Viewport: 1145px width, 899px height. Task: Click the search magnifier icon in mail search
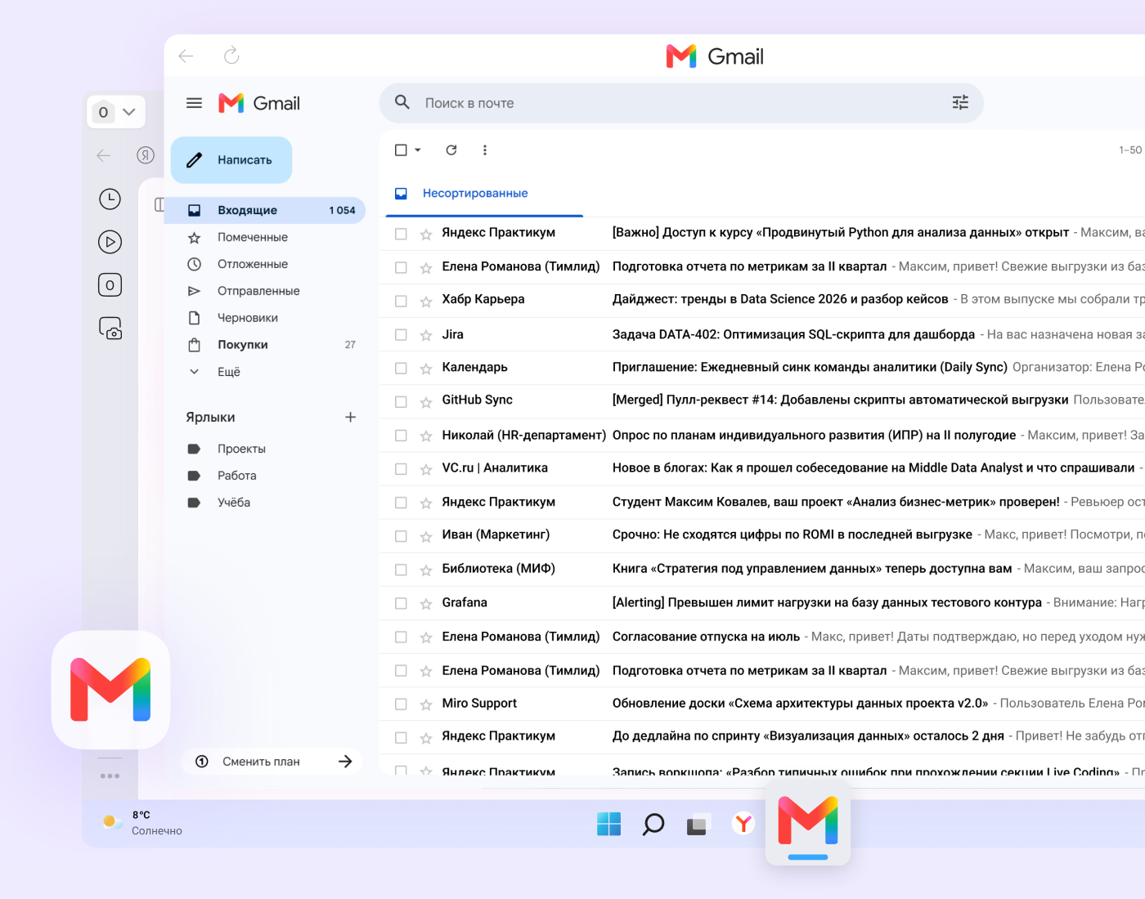pos(402,102)
